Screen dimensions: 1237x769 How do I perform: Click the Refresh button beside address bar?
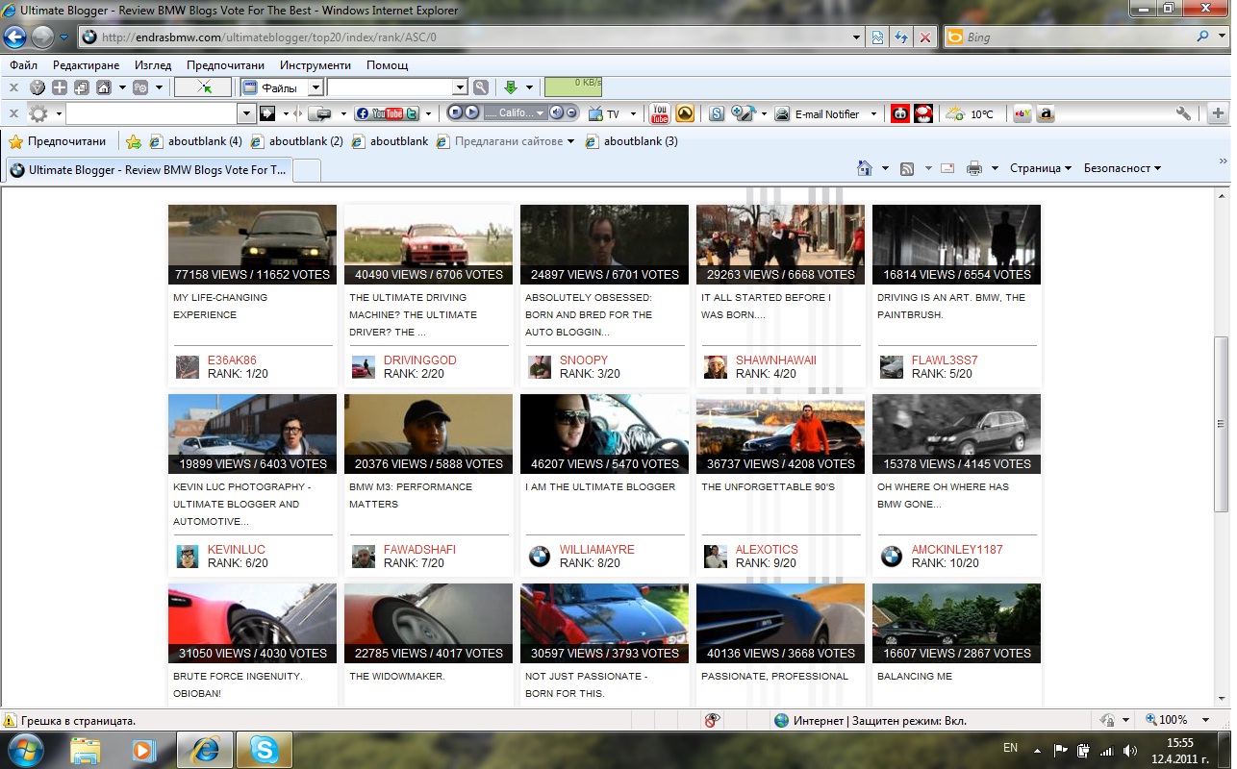pos(901,37)
